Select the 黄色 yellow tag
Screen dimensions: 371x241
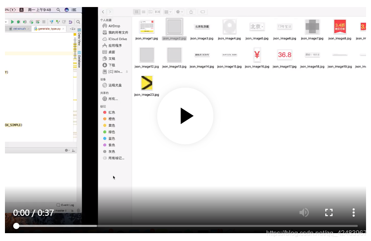(109, 125)
